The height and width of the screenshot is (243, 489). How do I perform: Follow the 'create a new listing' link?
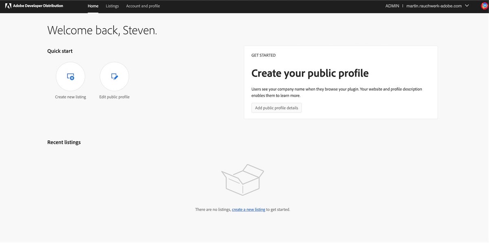pos(248,210)
